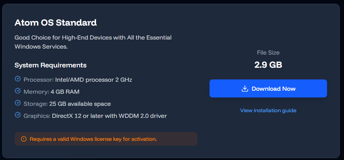Click the checkmark icon beside Storage
This screenshot has height=160, width=344.
tap(18, 103)
